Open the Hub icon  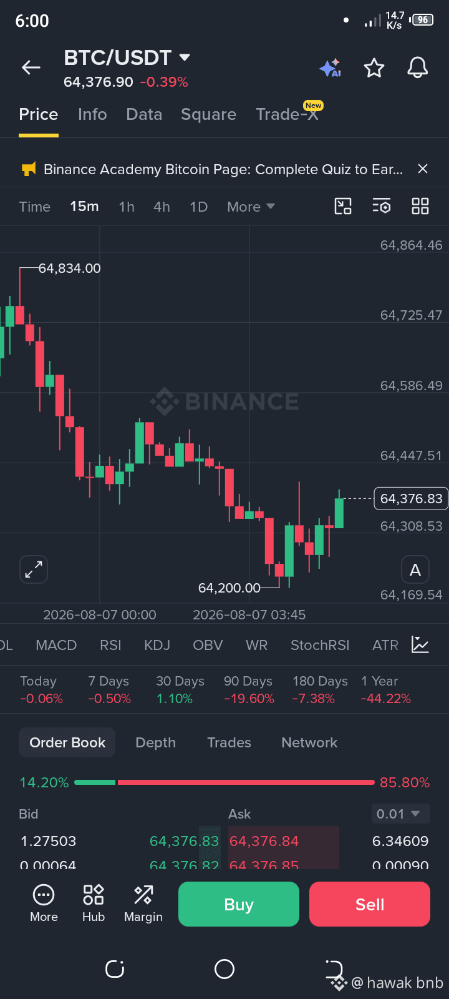[x=94, y=903]
